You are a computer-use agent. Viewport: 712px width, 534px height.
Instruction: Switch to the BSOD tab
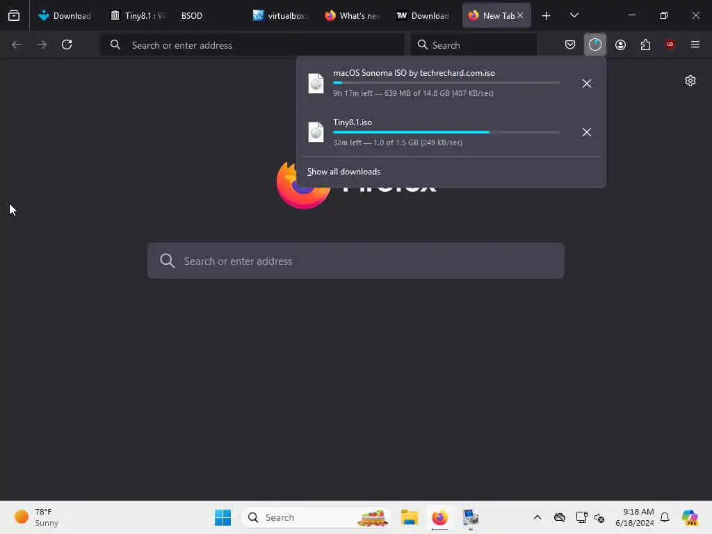coord(192,15)
